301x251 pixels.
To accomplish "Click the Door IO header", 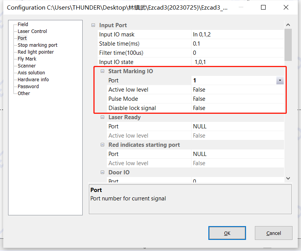I will 119,172.
